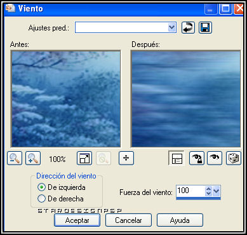The height and width of the screenshot is (235, 247).
Task: Reset settings to default arrow icon
Action: 188,28
